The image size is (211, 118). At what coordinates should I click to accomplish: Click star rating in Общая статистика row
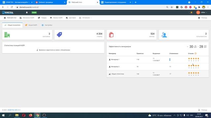click(194, 73)
